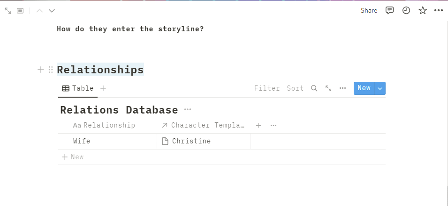The width and height of the screenshot is (448, 206).
Task: Open the Christine page link
Action: 191,141
